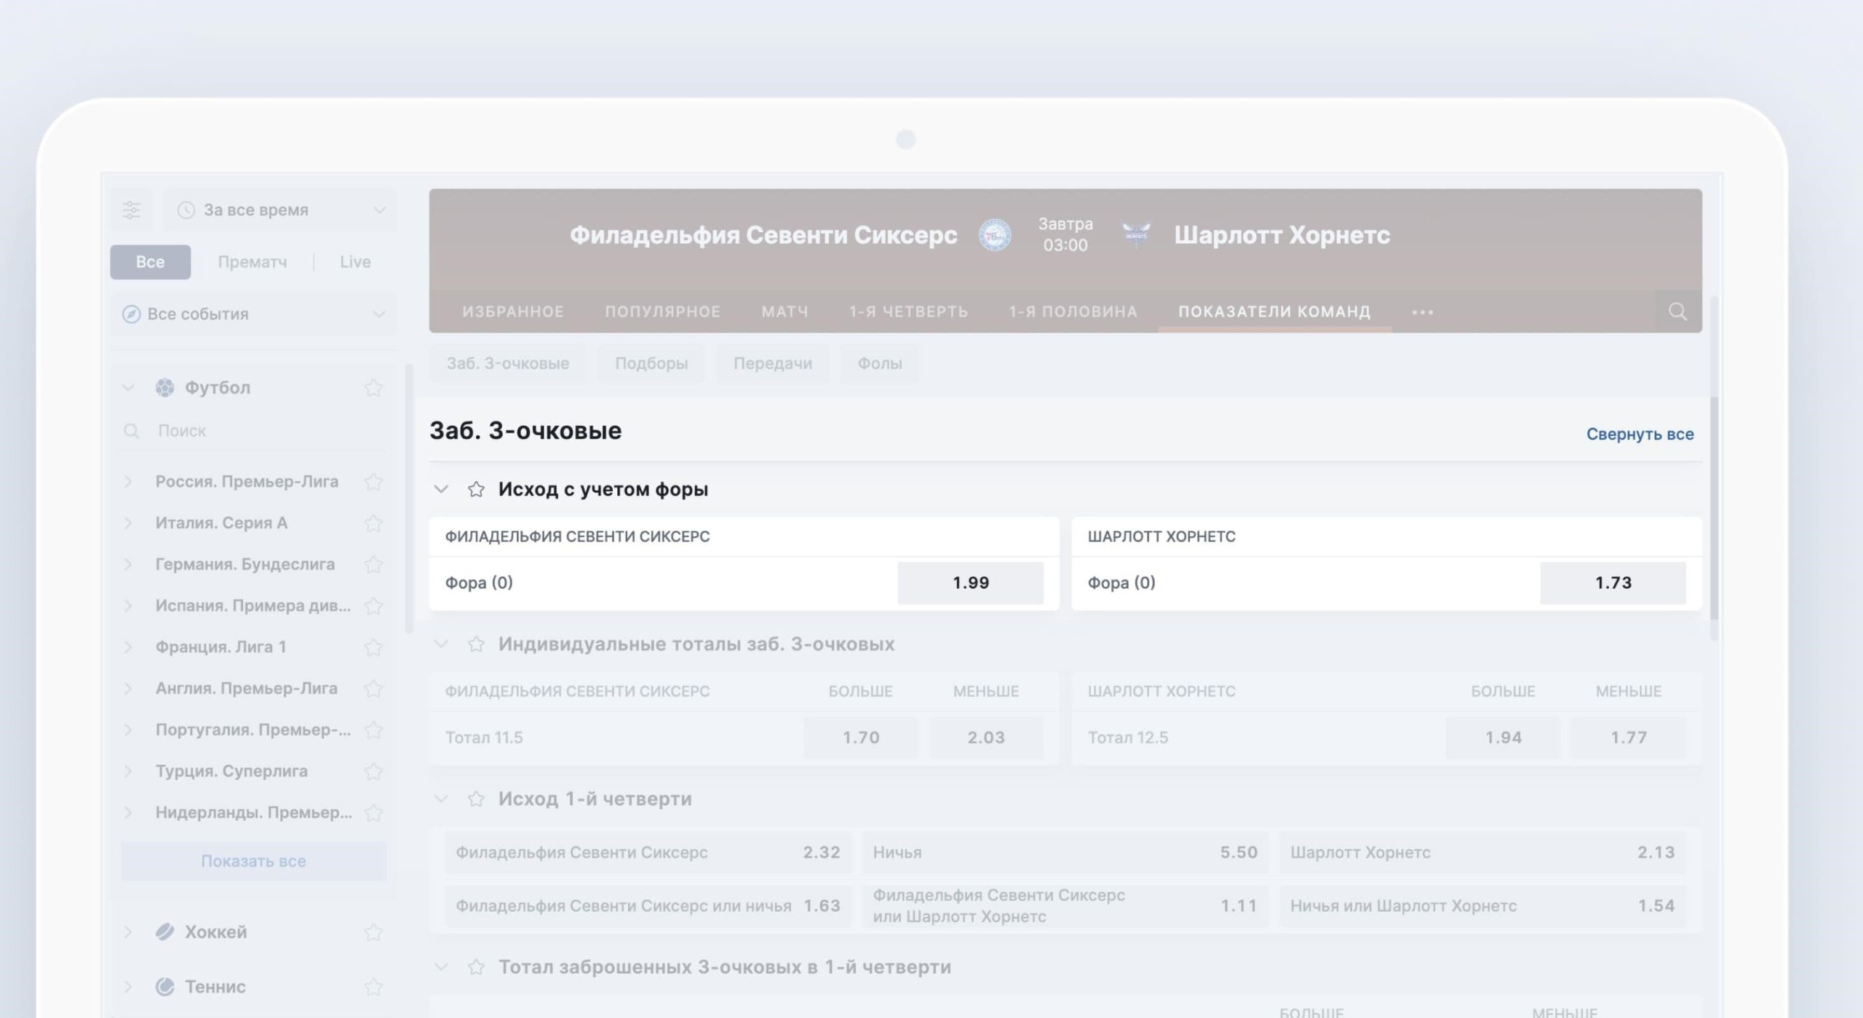Click the search magnifier in match header

pos(1677,311)
